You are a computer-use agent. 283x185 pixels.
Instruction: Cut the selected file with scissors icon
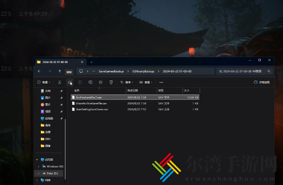click(x=60, y=82)
